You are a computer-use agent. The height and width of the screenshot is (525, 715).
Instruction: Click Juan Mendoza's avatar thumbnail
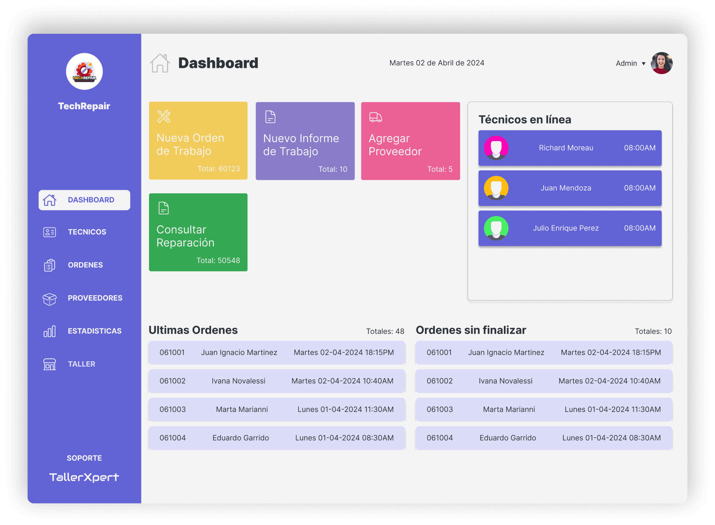[x=496, y=188]
